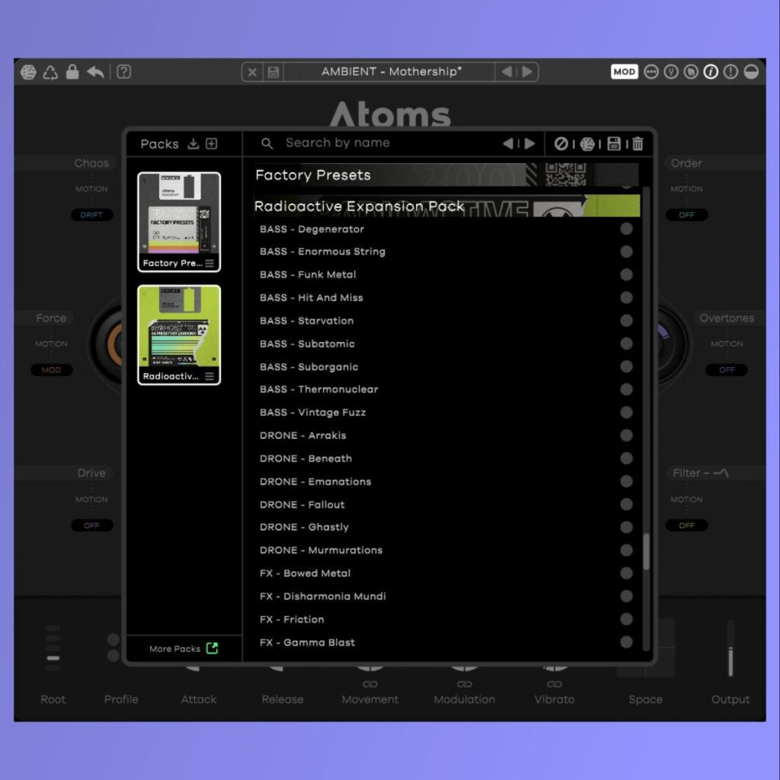
Task: Collapse the Factory Presets section header
Action: 446,175
